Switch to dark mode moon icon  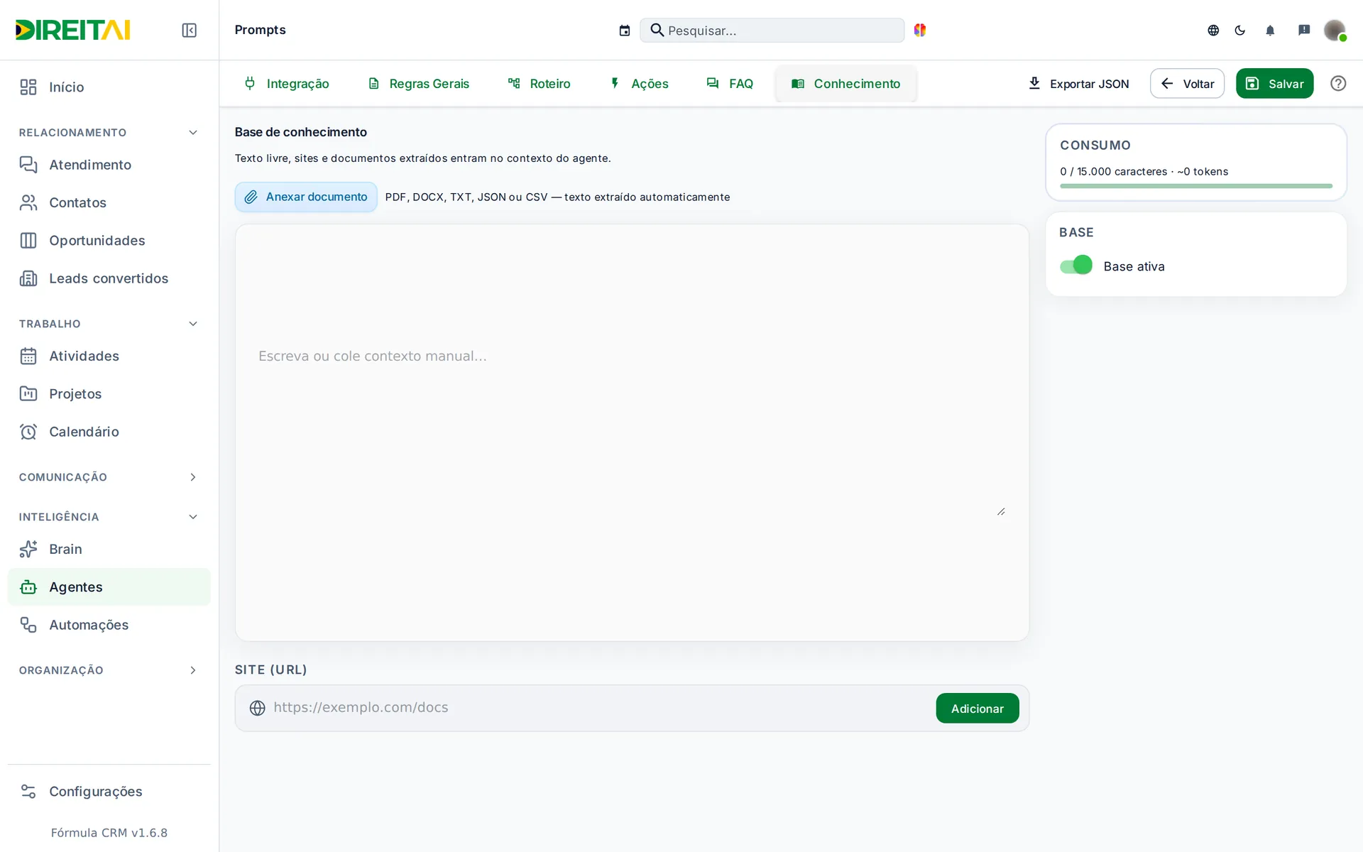[1240, 30]
